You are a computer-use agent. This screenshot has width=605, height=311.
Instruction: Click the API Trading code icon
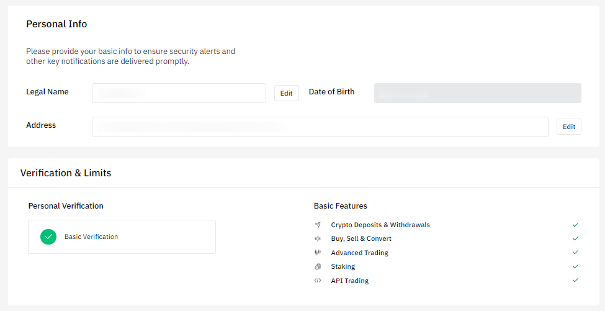coord(318,281)
